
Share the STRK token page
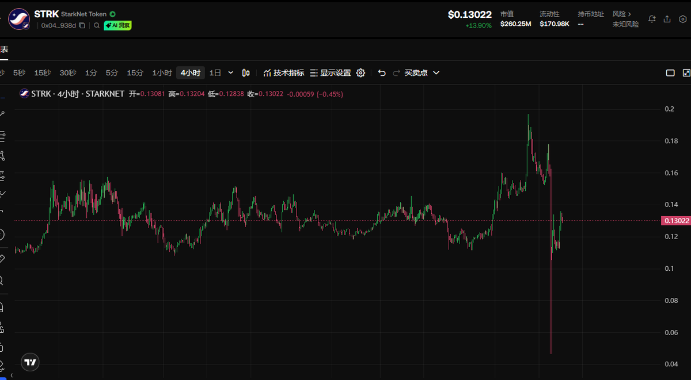pyautogui.click(x=667, y=19)
